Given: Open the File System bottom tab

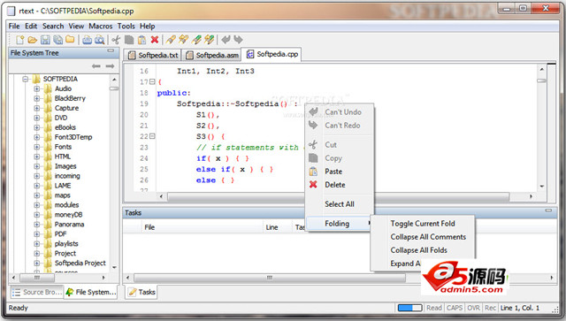Looking at the screenshot, I should 91,292.
